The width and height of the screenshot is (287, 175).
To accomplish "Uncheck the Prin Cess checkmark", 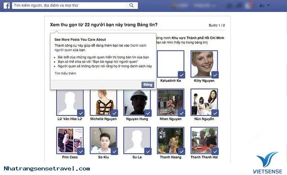I will pos(81,151).
